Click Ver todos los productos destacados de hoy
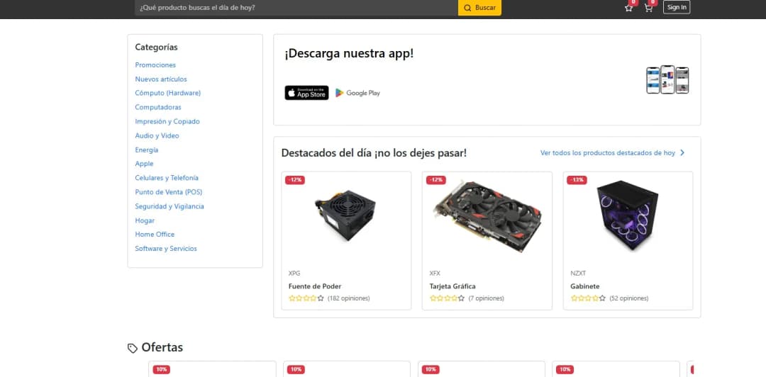The height and width of the screenshot is (377, 766). pos(607,153)
